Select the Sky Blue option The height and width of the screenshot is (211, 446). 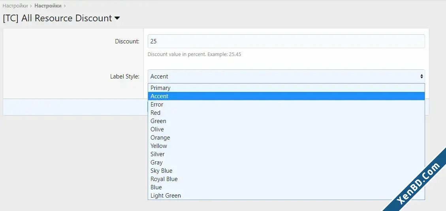coord(286,171)
